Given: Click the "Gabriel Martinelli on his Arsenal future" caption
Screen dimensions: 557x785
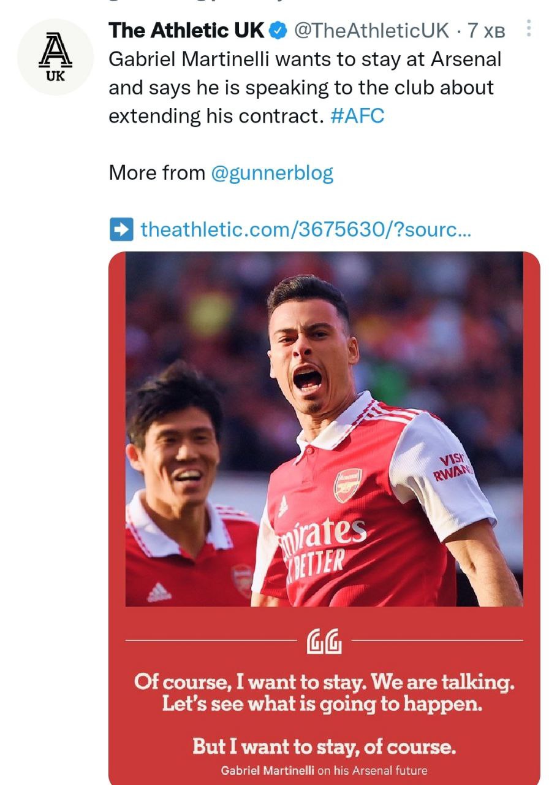Looking at the screenshot, I should 324,770.
